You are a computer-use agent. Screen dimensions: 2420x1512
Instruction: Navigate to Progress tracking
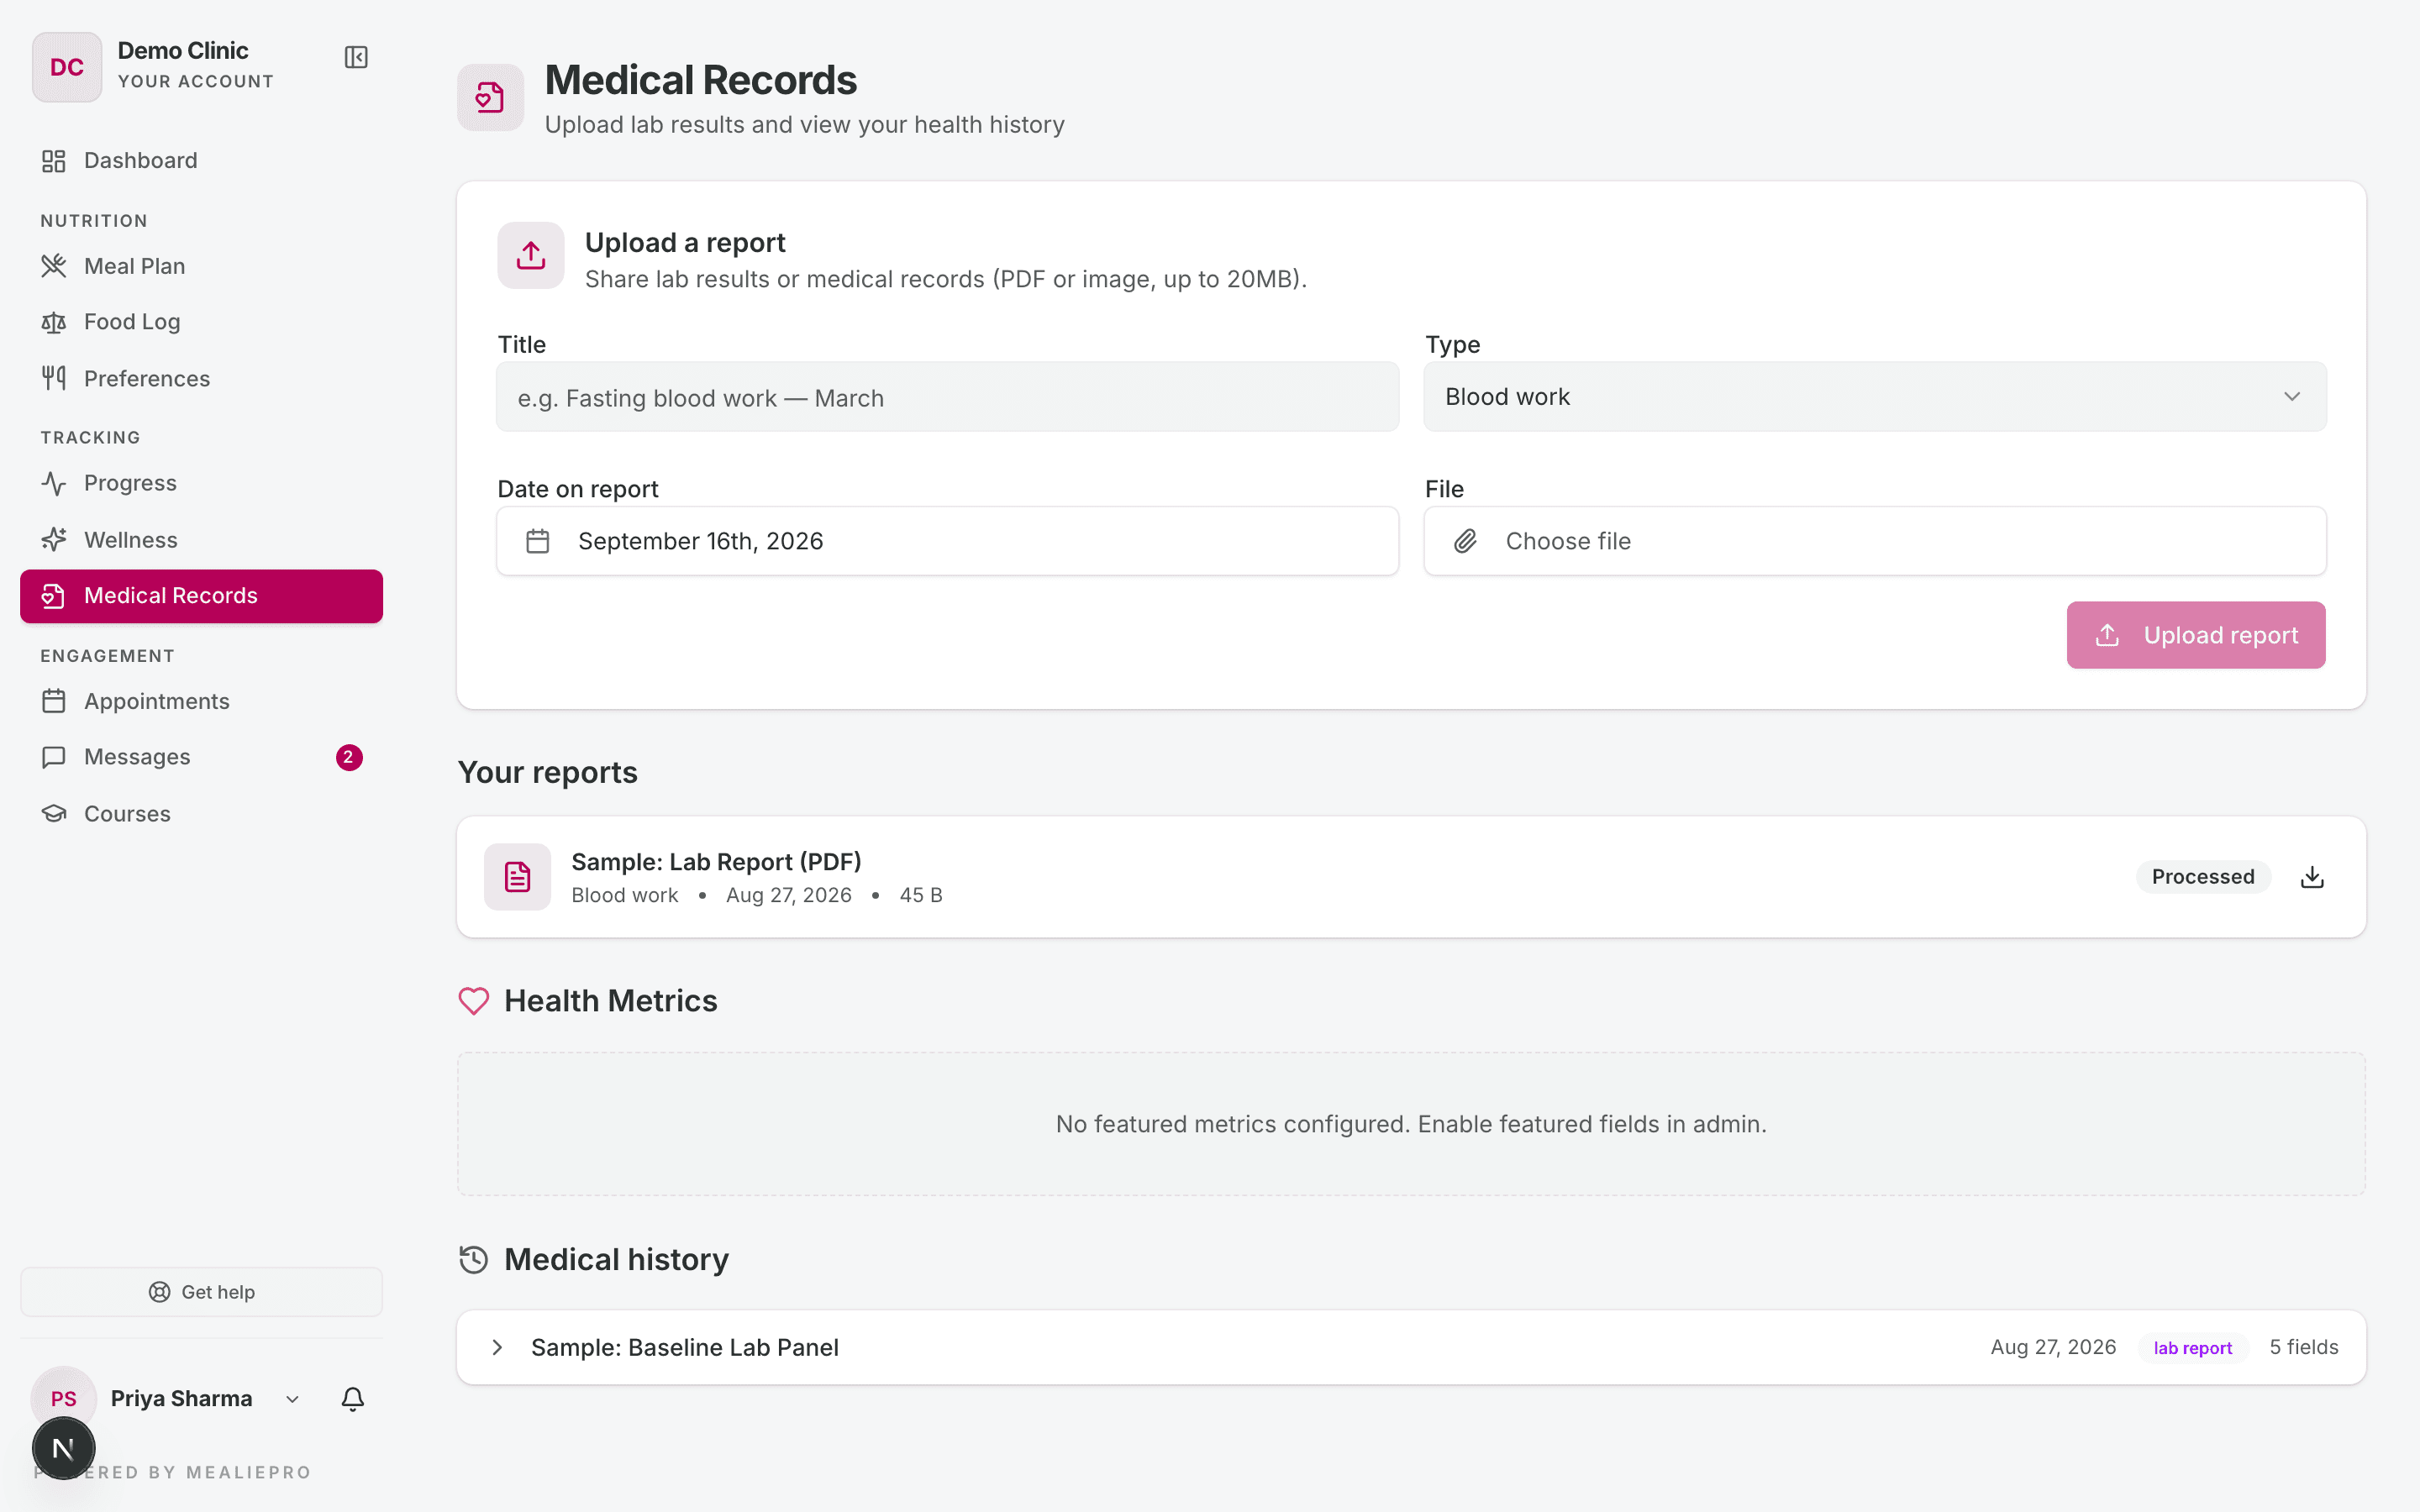(x=201, y=483)
